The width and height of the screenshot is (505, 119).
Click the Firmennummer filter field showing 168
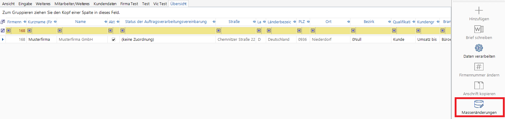19,31
